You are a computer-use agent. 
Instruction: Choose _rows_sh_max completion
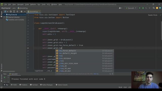[85, 69]
